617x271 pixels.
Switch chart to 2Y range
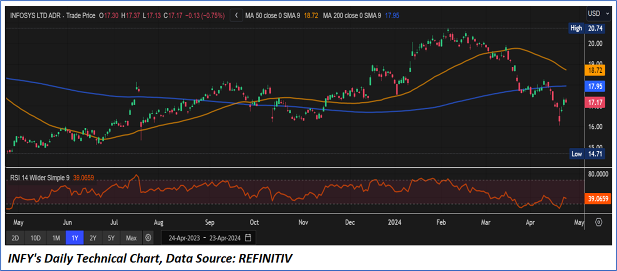click(x=93, y=238)
